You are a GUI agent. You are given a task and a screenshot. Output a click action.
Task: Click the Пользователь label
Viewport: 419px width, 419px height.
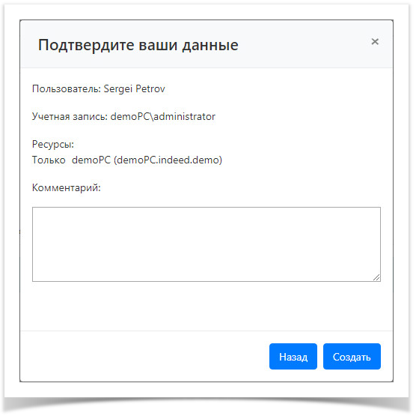[x=67, y=88]
